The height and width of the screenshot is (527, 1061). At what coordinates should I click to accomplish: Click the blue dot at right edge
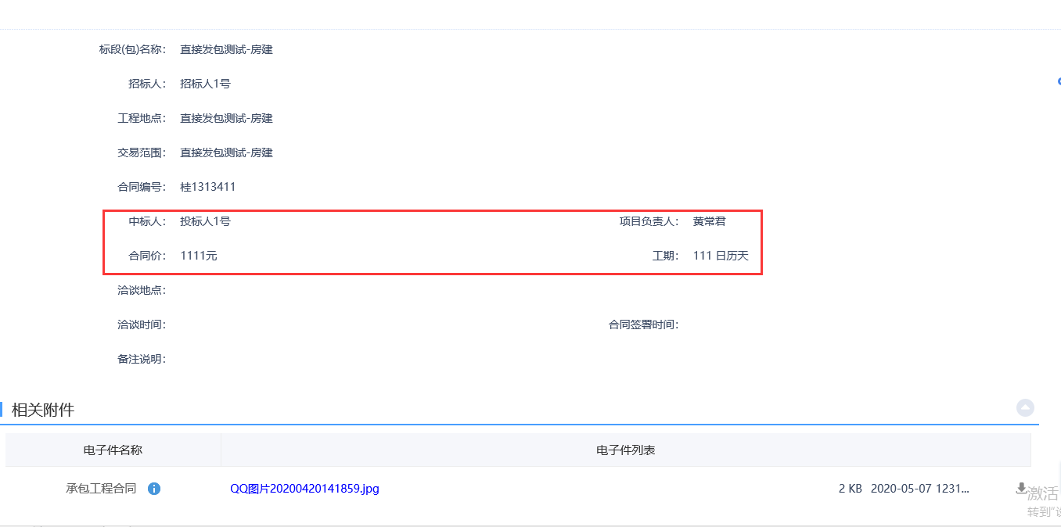[x=1059, y=81]
